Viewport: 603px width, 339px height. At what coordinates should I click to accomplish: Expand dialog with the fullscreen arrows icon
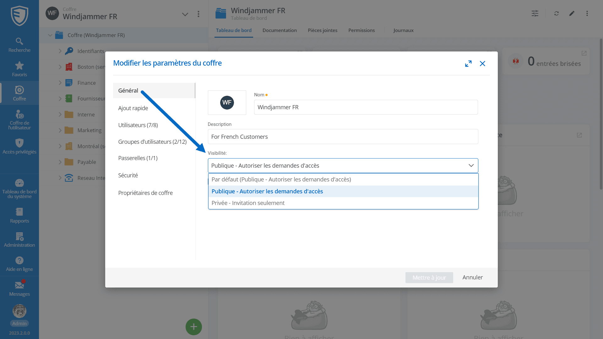click(x=468, y=64)
